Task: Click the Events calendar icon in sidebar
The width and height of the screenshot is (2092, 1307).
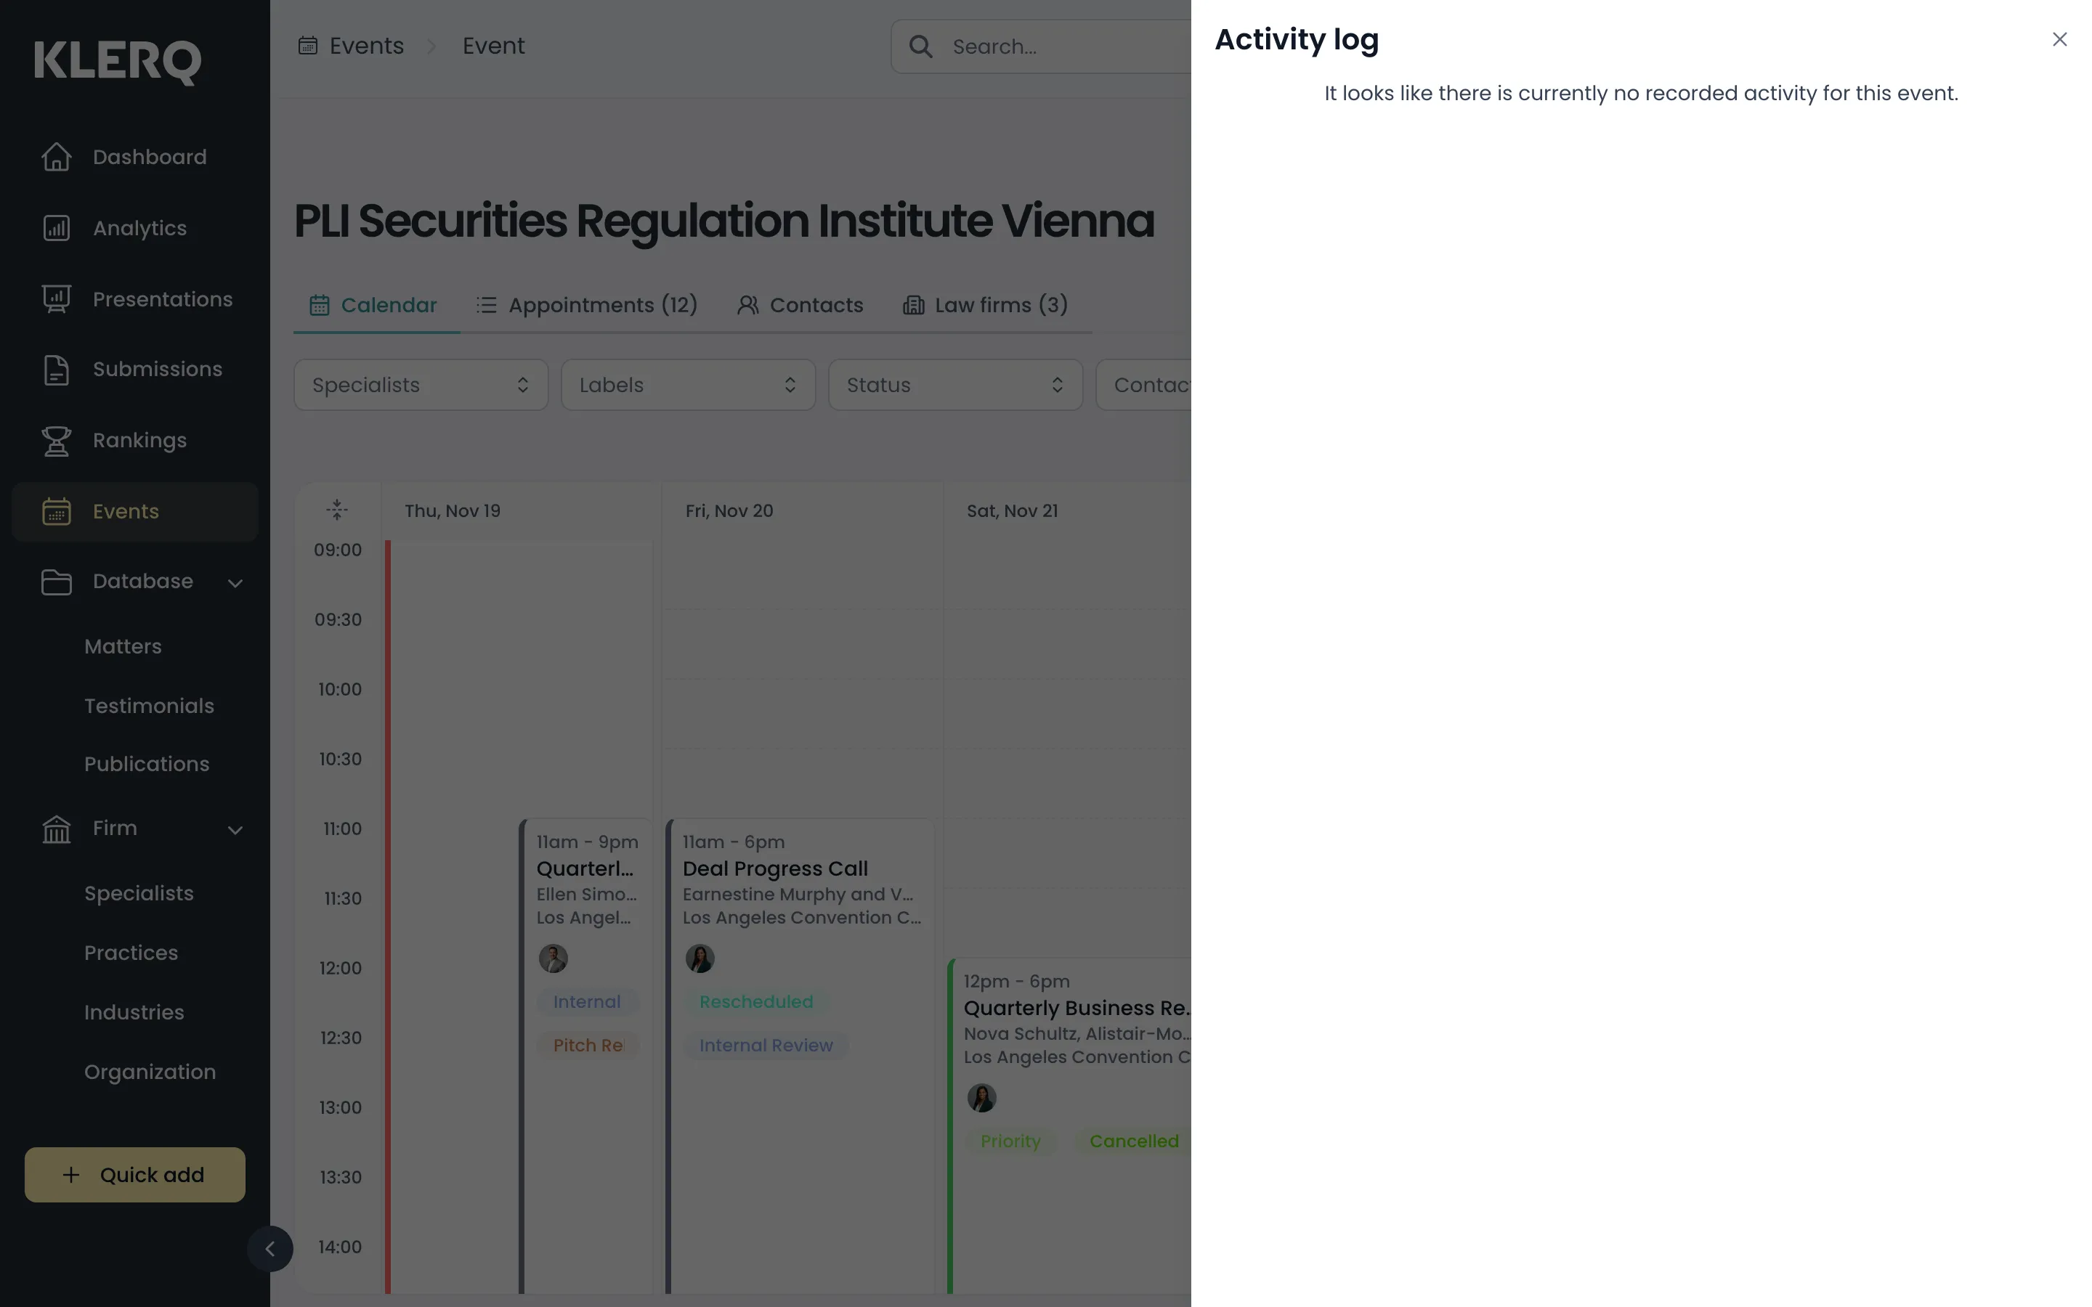Action: [56, 512]
